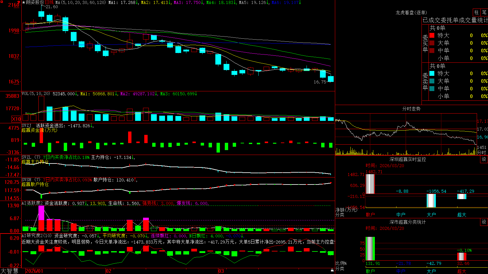Click the MA3: 17.750 value

188,2
